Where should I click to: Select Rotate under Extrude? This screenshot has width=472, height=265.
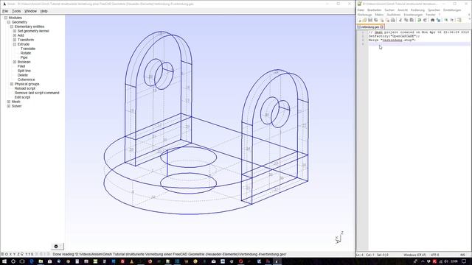tap(26, 53)
